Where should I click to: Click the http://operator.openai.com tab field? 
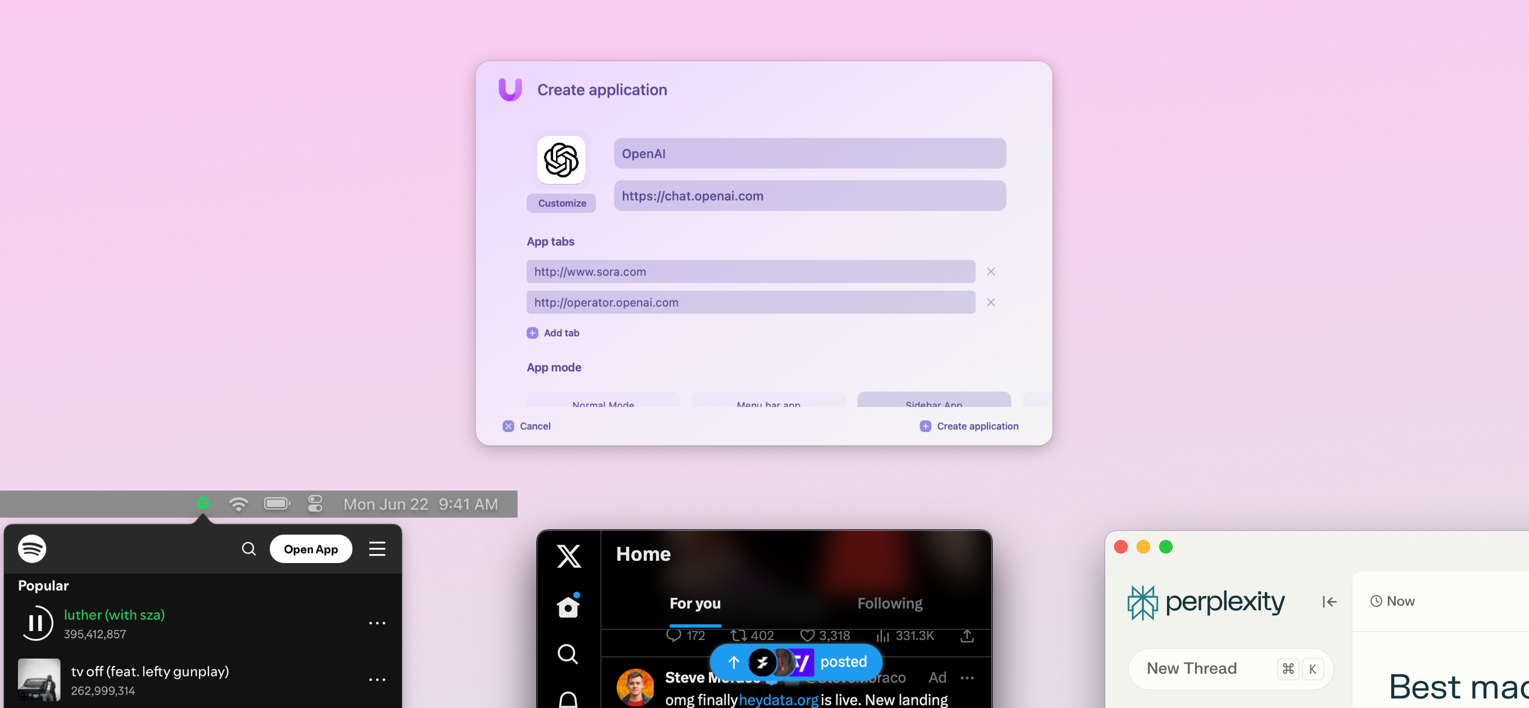[x=751, y=303]
